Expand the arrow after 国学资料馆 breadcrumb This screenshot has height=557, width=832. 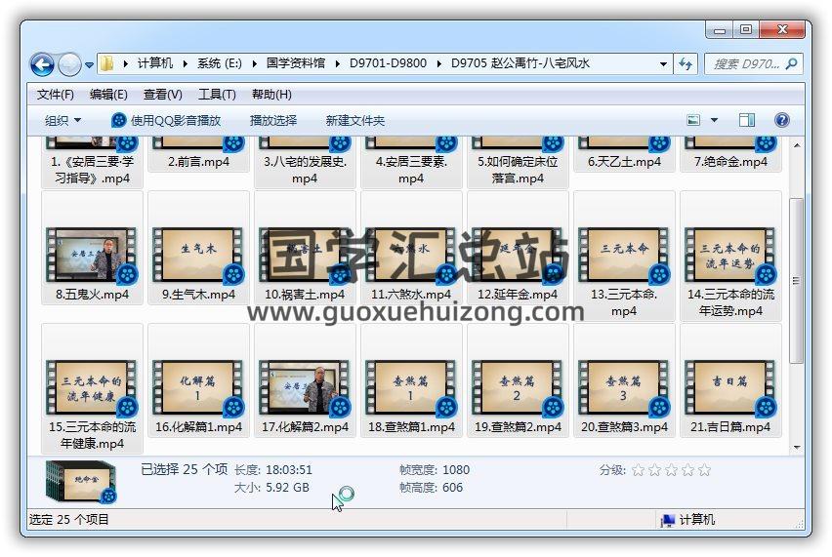coord(337,64)
